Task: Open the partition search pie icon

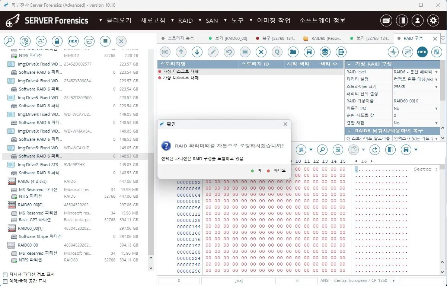Action: (x=25, y=41)
